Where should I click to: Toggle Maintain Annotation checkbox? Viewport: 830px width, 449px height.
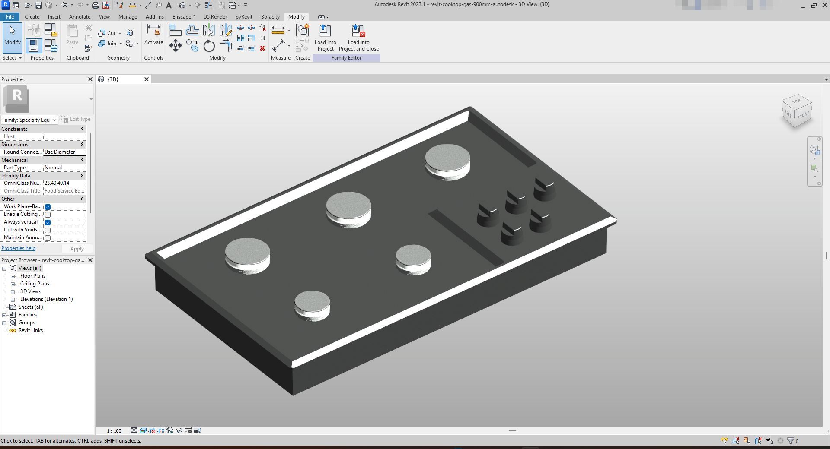coord(48,238)
